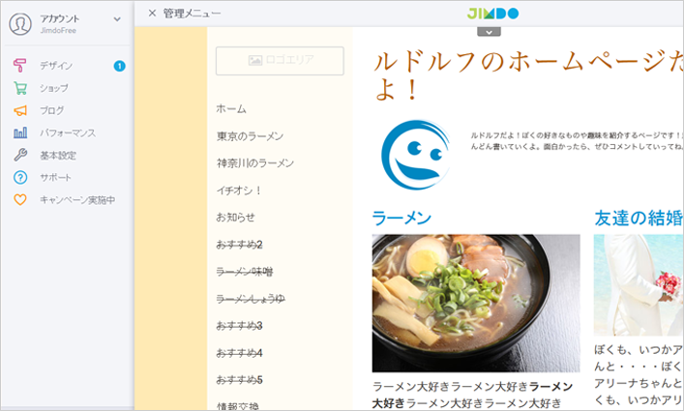Click the ぼくも、いつか paragraph text

point(639,375)
